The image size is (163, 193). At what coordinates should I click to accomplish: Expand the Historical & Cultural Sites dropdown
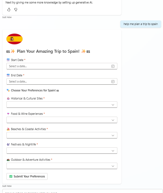pos(62,105)
